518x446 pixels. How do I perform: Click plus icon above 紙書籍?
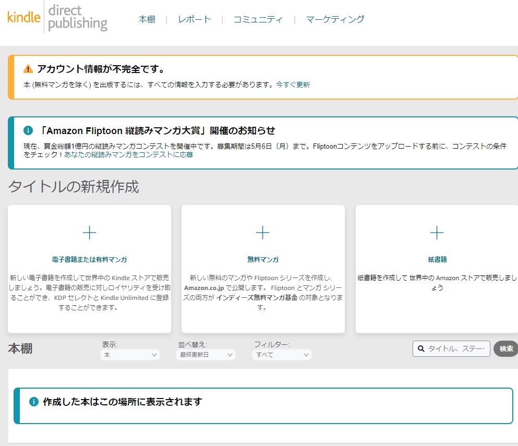[x=437, y=233]
